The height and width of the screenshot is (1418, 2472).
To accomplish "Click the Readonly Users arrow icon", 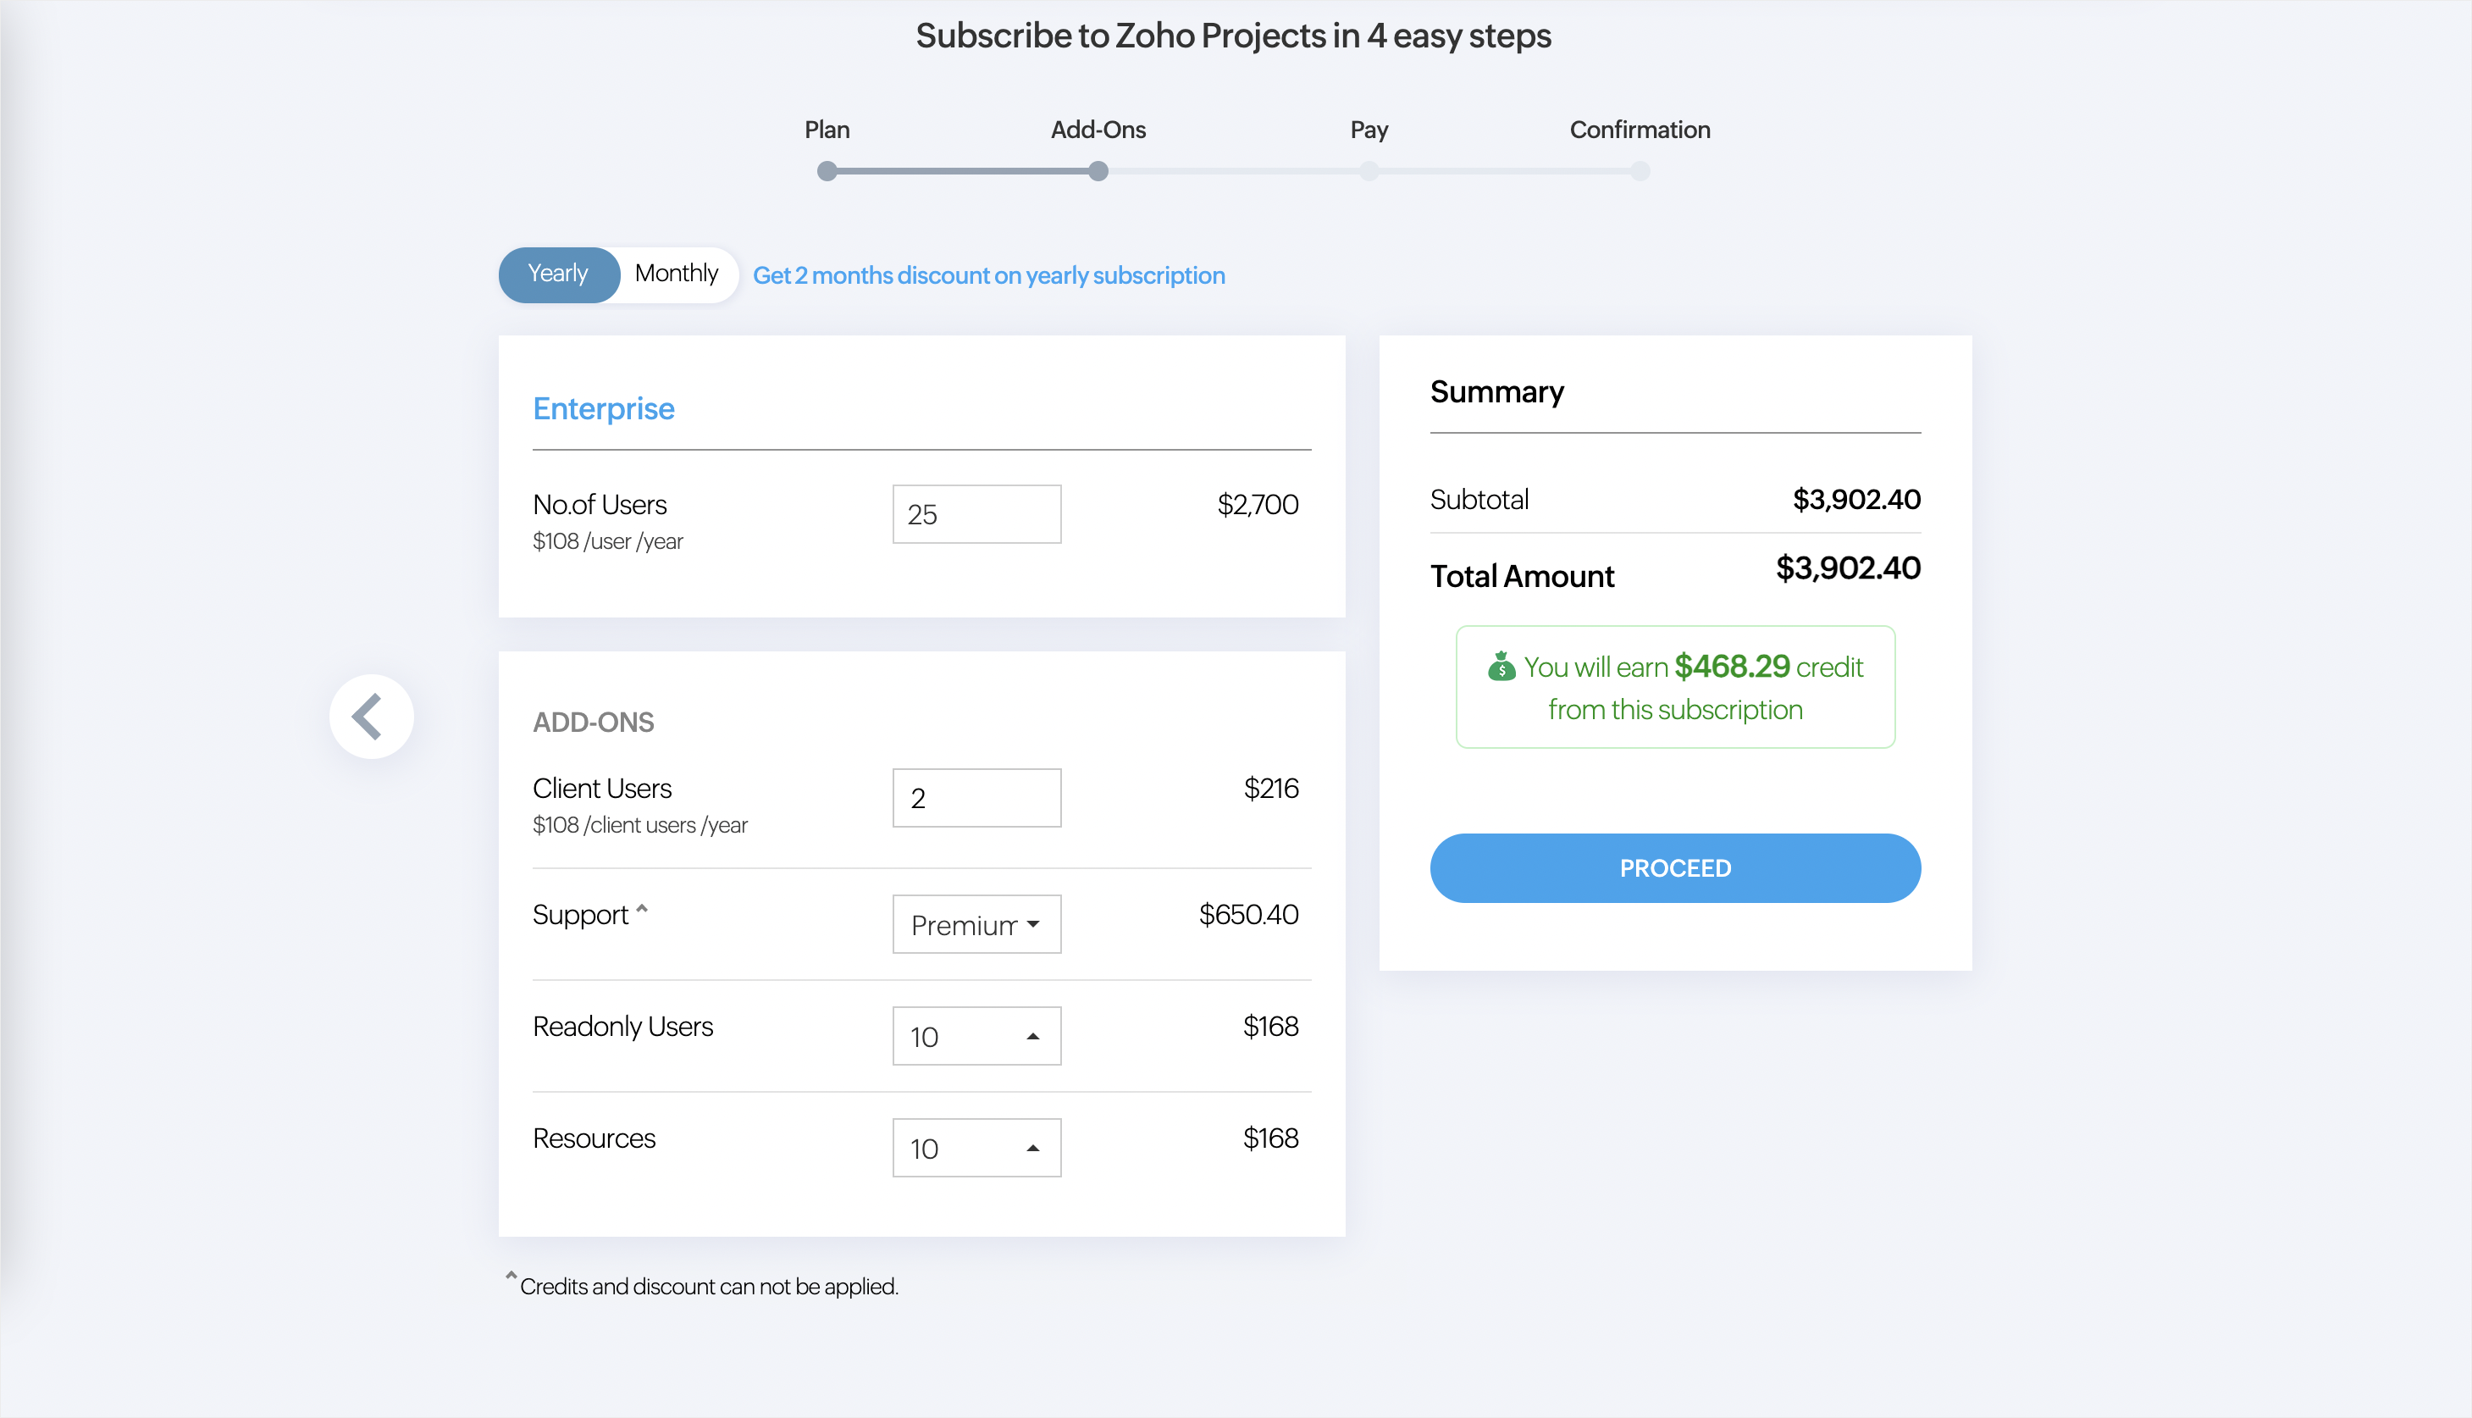I will click(x=1033, y=1036).
